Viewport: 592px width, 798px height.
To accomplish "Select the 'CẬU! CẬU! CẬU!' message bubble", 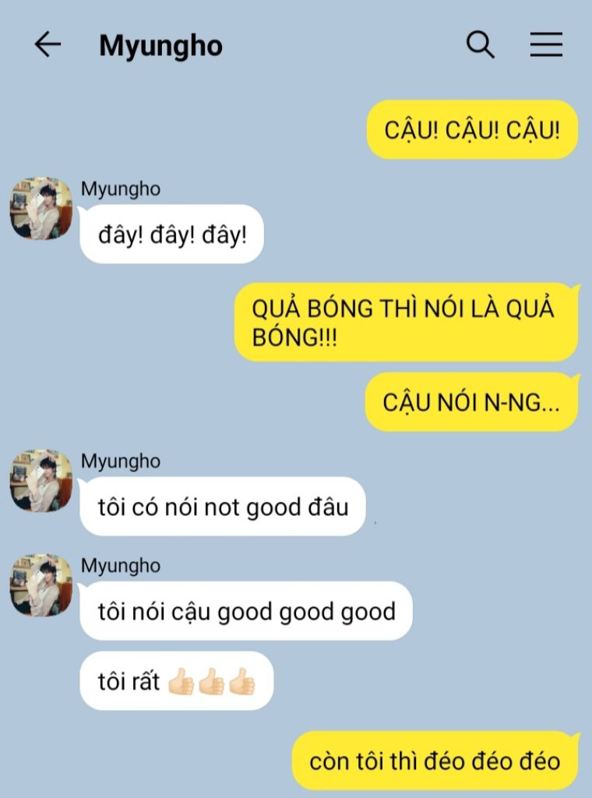I will pyautogui.click(x=472, y=130).
